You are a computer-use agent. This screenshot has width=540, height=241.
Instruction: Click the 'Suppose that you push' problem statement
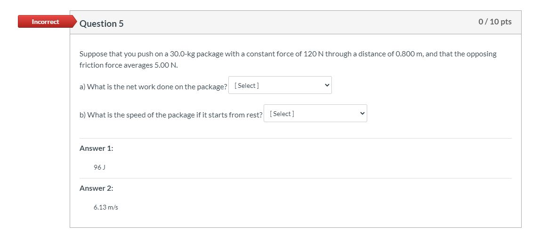coord(288,60)
